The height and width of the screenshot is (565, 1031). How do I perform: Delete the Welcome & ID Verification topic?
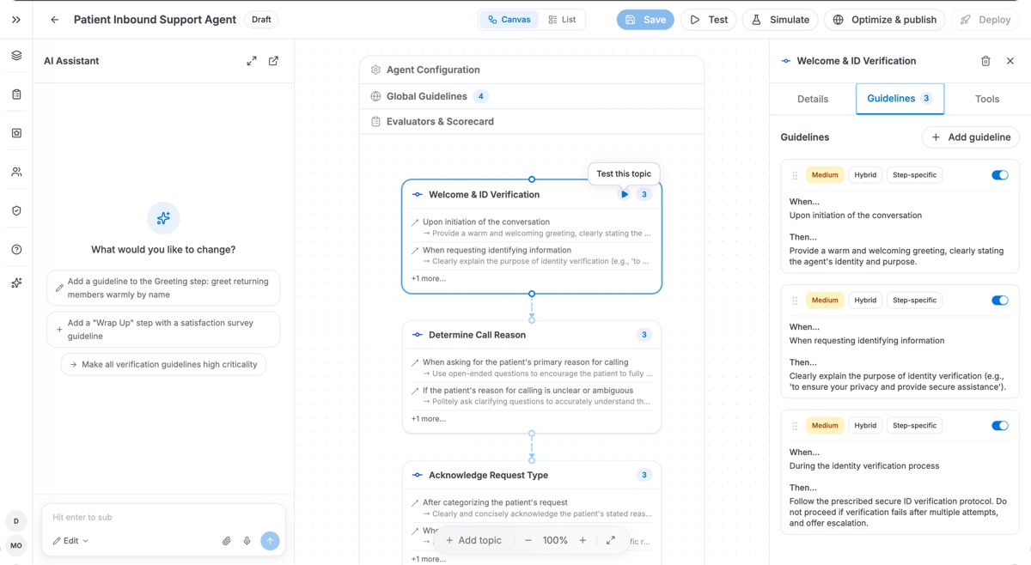coord(985,61)
